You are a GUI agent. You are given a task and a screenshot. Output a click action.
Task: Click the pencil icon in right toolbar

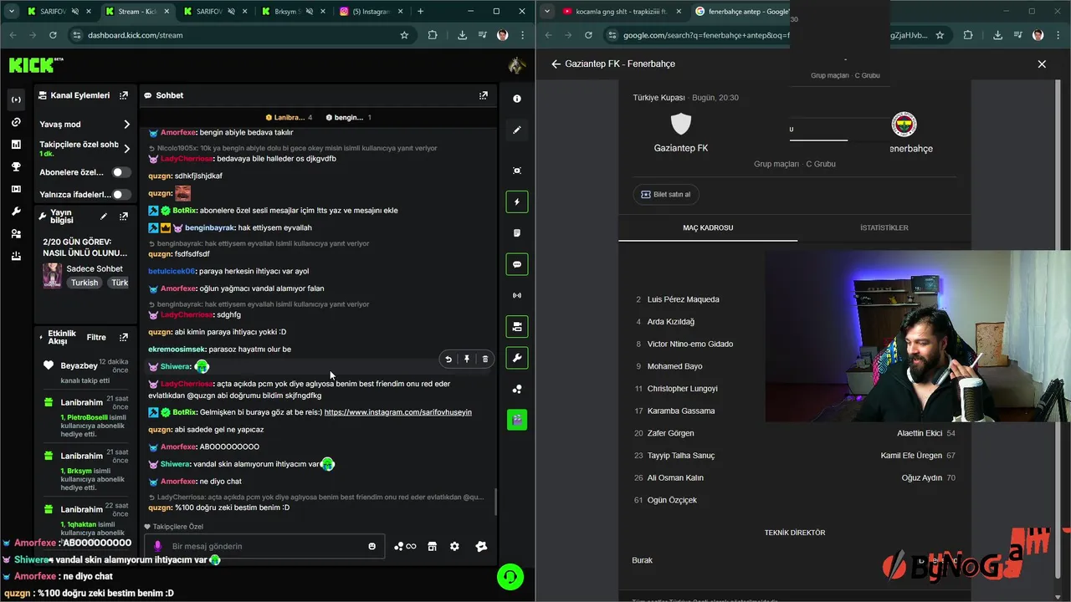click(517, 130)
